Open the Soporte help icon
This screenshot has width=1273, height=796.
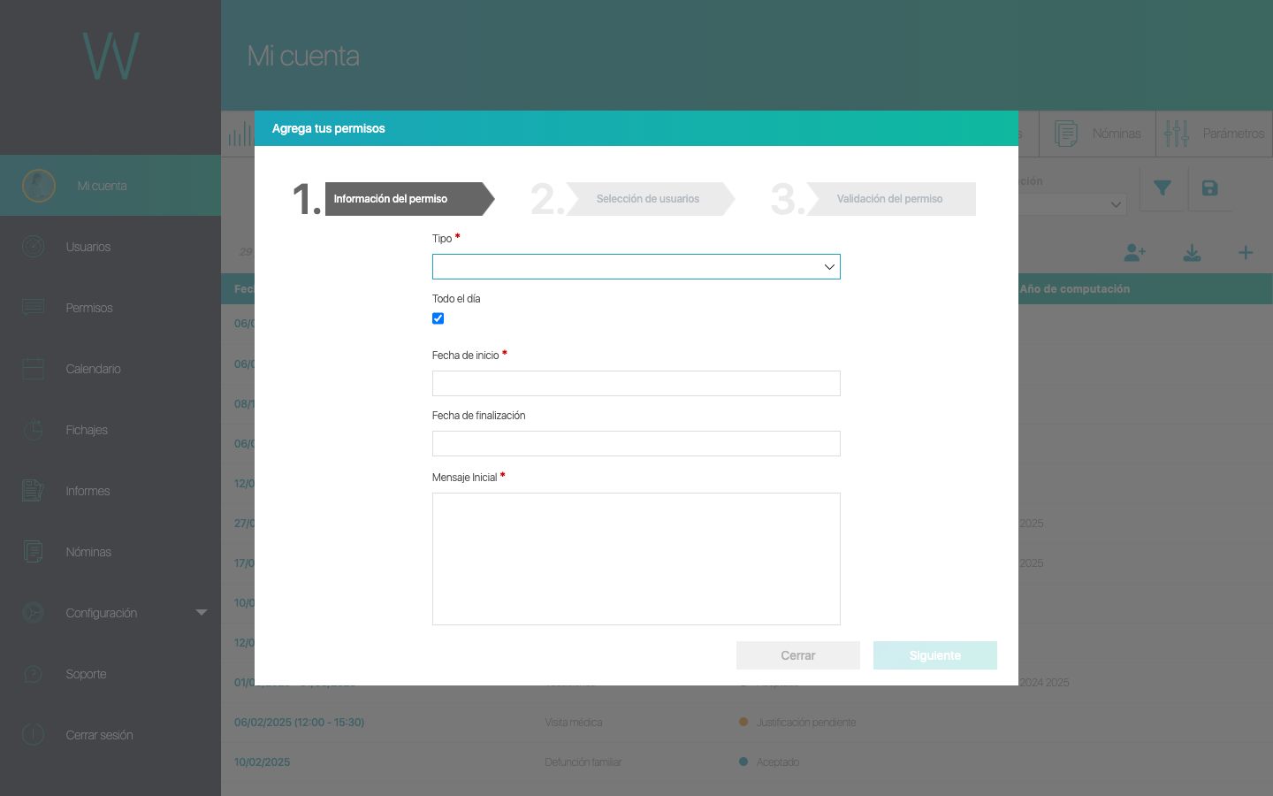pyautogui.click(x=34, y=674)
